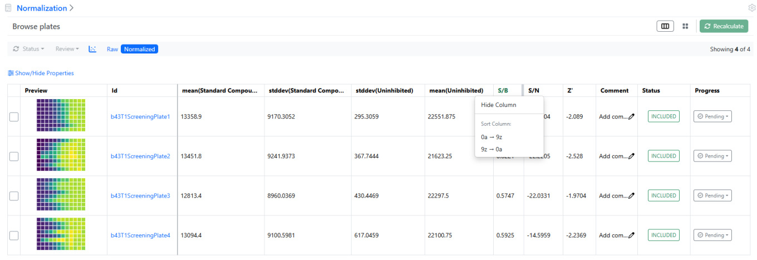The width and height of the screenshot is (757, 260).
Task: Select checkbox for b43T1ScreeningPlate2 row
Action: (x=14, y=156)
